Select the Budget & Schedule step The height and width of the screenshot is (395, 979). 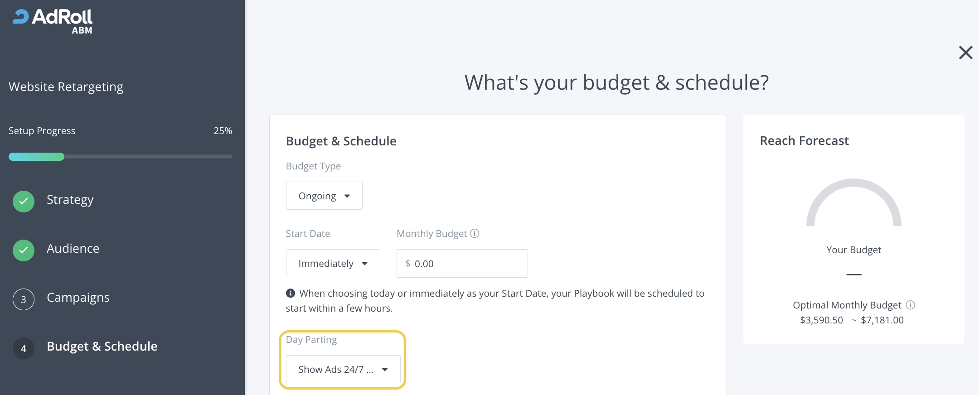click(102, 347)
